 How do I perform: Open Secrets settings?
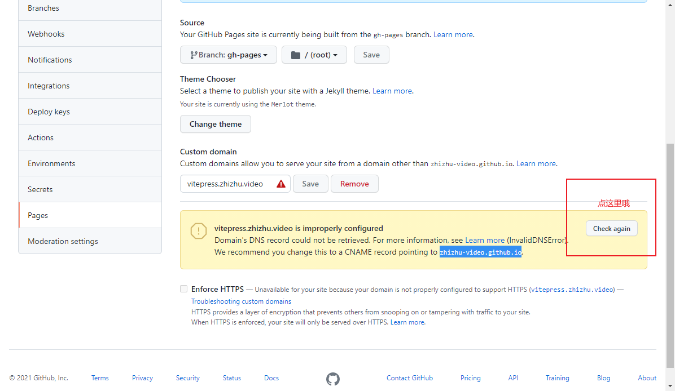(90, 189)
